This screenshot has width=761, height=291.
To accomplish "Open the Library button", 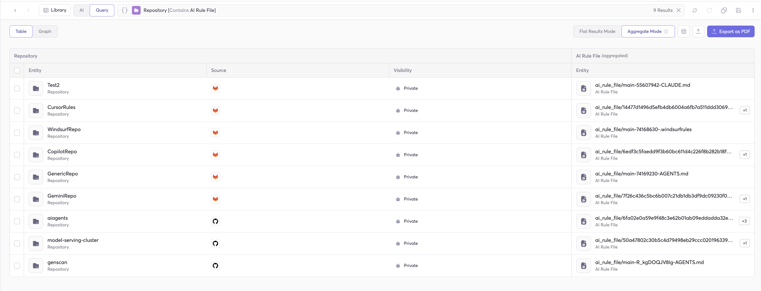I will click(55, 10).
